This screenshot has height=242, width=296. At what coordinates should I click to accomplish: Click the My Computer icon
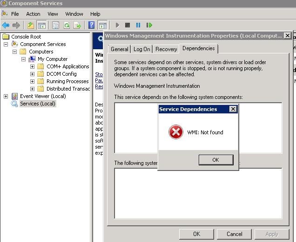[32, 59]
